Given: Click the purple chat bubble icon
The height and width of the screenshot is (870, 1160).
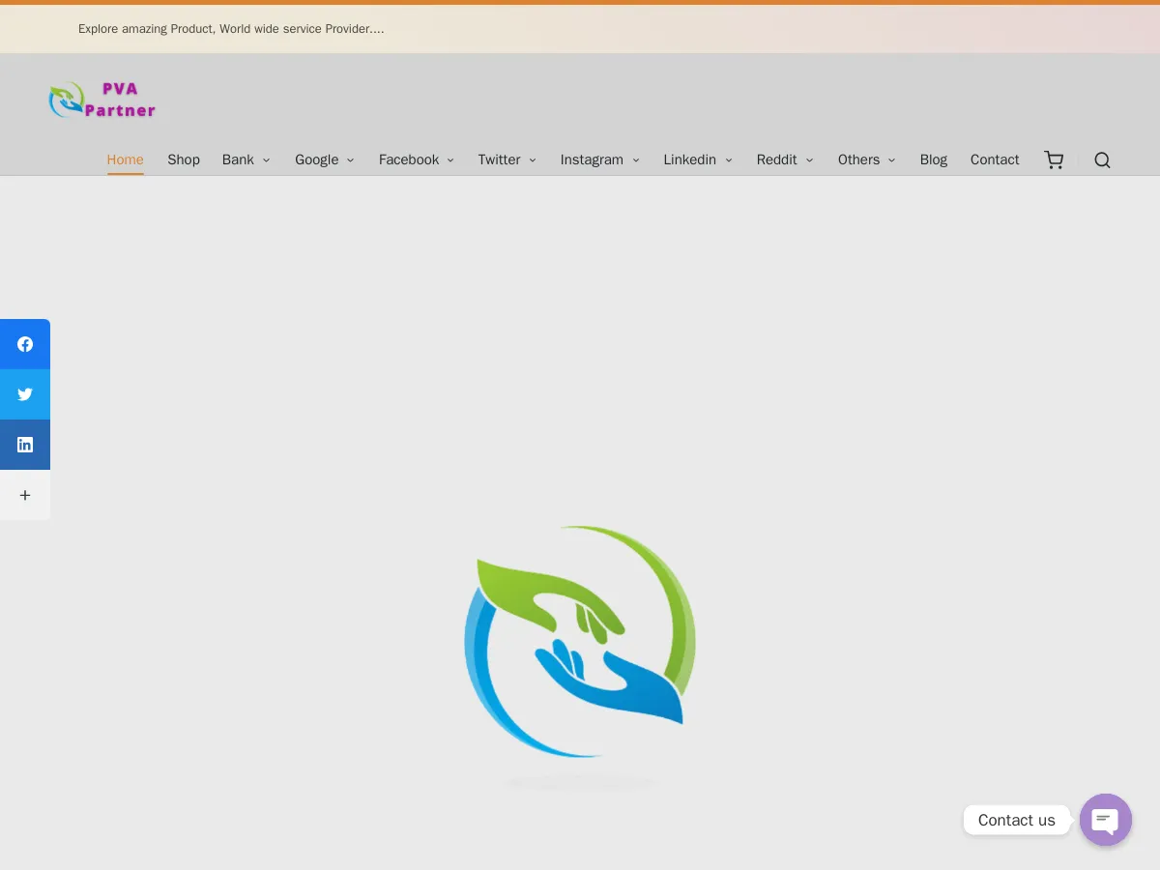Looking at the screenshot, I should point(1105,820).
